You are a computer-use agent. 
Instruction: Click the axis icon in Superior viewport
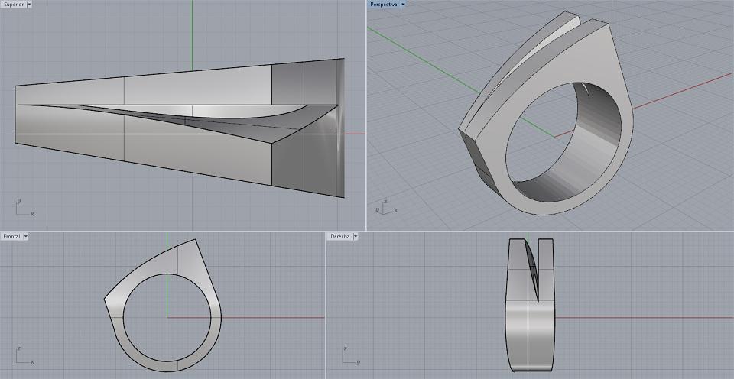(24, 207)
